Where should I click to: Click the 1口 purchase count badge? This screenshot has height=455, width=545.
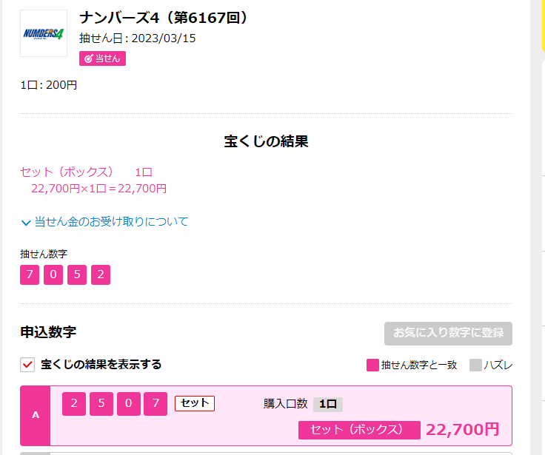coord(328,404)
